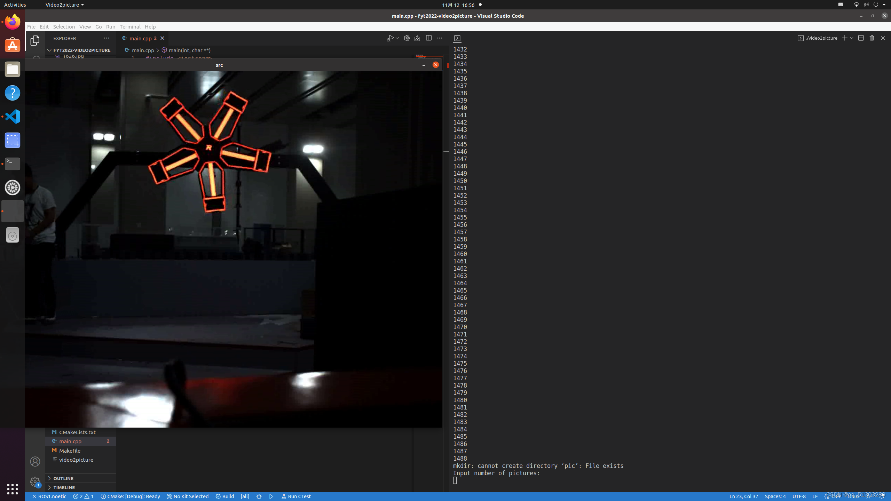This screenshot has height=501, width=891.
Task: Click the Build button in status bar
Action: (x=225, y=496)
